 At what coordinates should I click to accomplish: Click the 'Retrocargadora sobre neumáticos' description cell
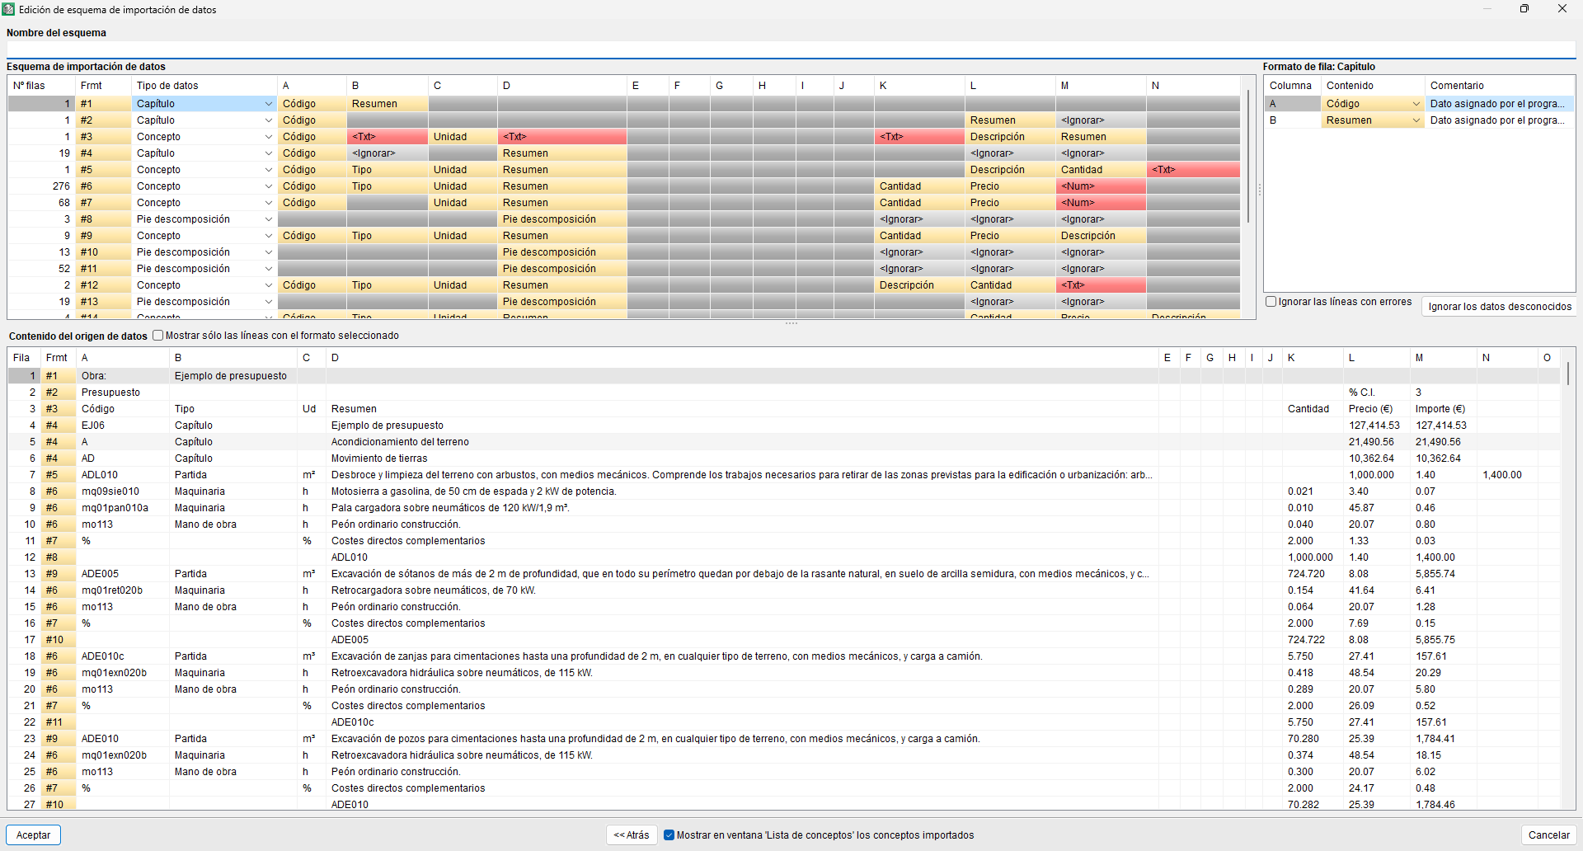coord(742,590)
